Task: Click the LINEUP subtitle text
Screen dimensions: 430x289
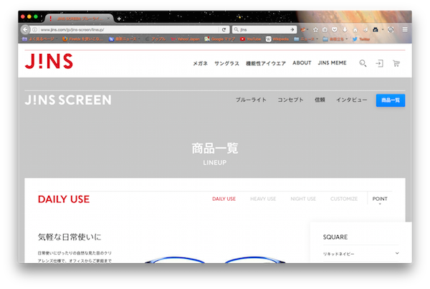Action: (x=215, y=163)
